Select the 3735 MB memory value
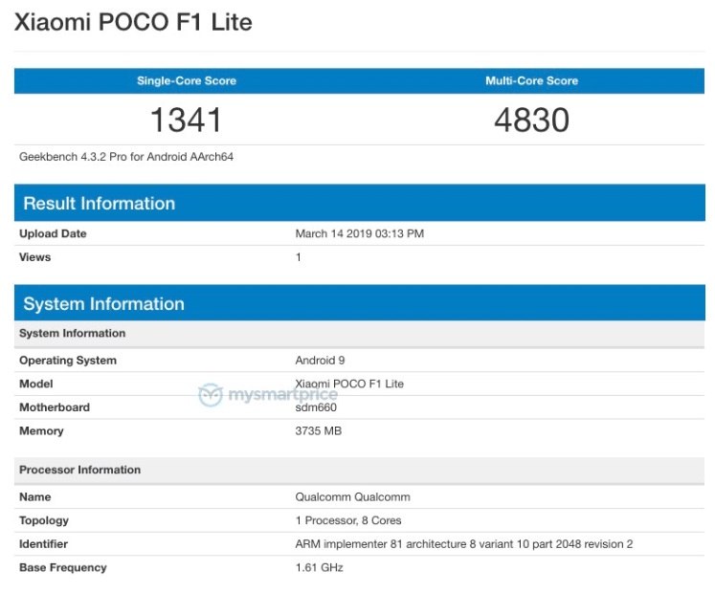 319,430
